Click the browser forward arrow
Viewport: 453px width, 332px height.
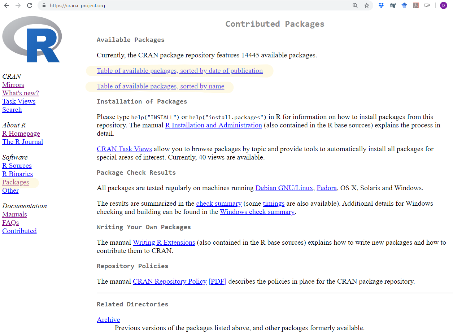click(x=18, y=5)
